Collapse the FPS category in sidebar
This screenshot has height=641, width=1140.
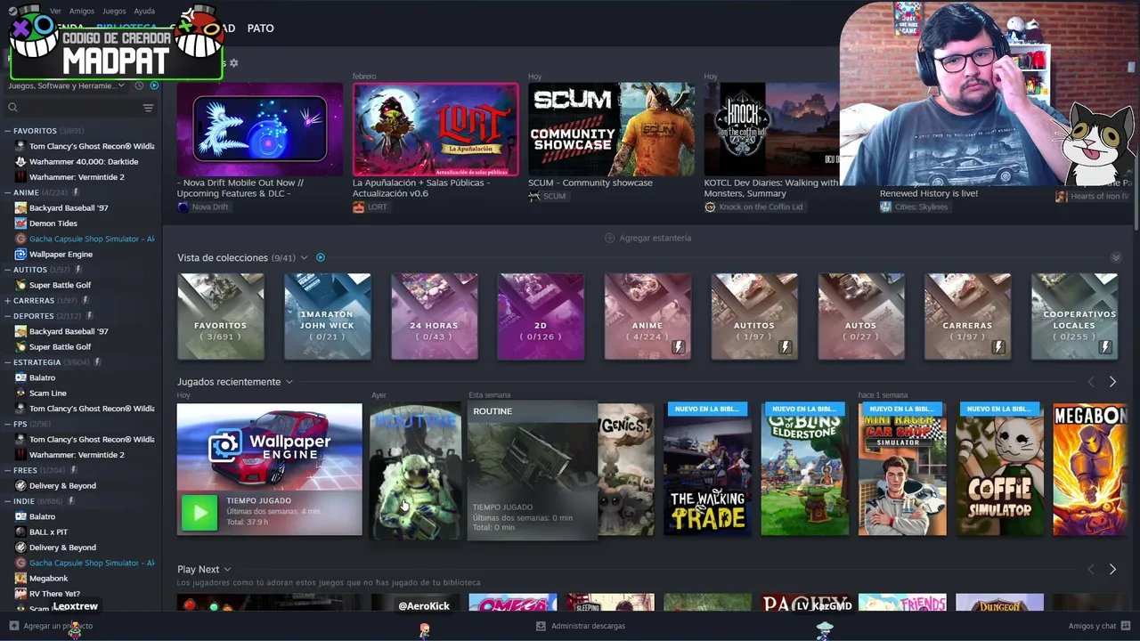7,424
